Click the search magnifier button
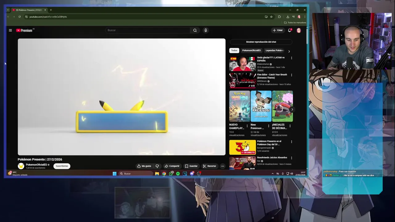395x222 pixels. (x=195, y=30)
